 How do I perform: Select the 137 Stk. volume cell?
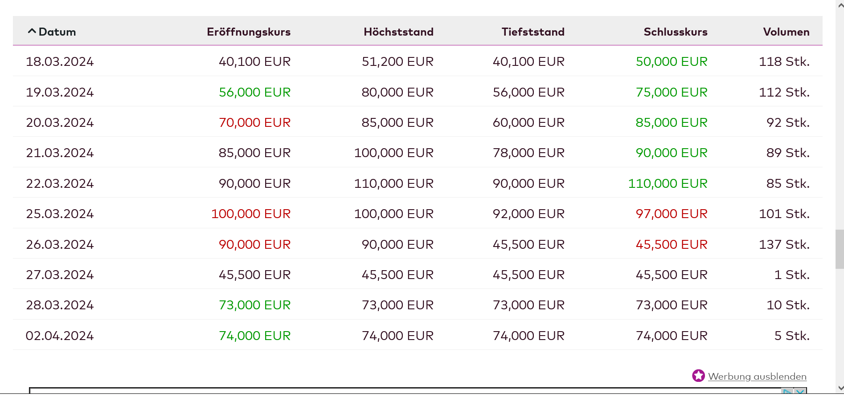pos(784,244)
